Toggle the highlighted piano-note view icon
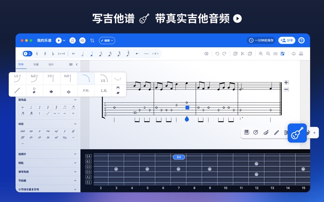This screenshot has height=202, width=324. point(283,54)
